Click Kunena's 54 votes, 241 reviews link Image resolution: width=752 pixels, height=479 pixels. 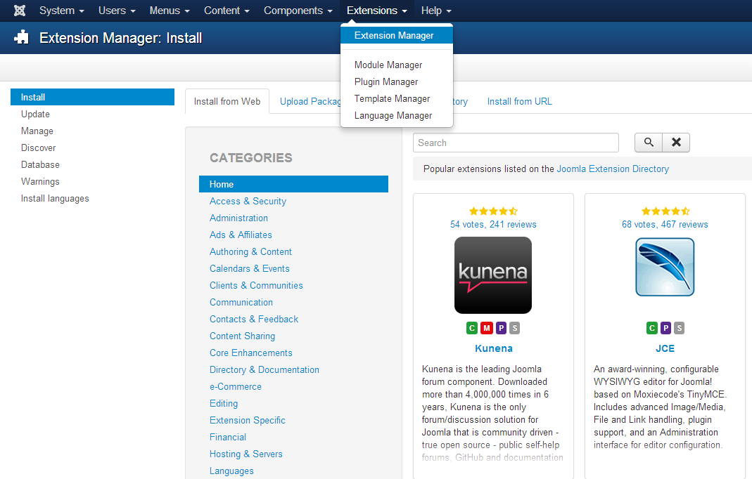tap(493, 225)
